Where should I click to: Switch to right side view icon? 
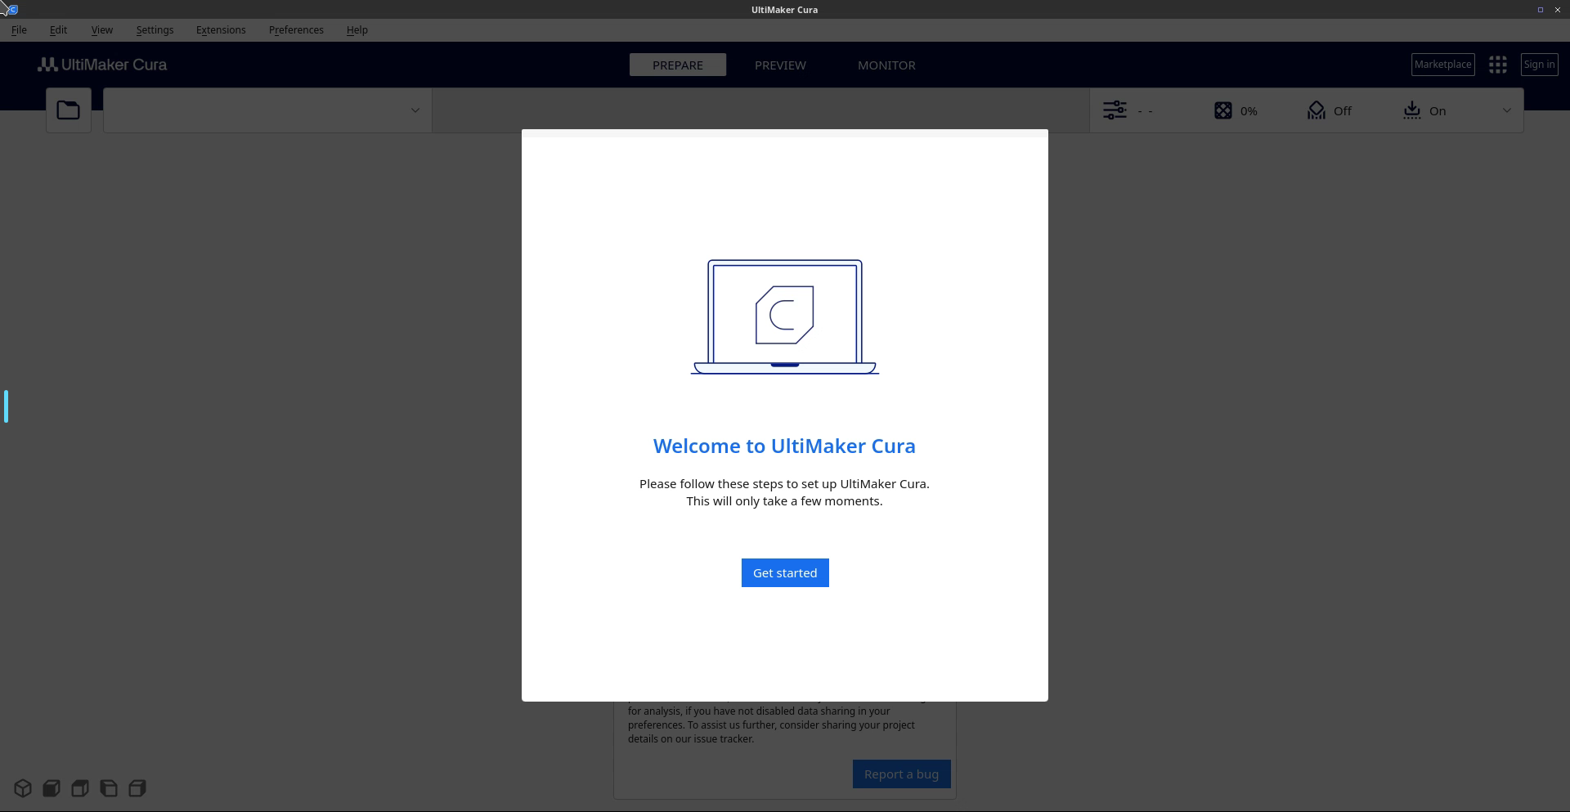[137, 788]
